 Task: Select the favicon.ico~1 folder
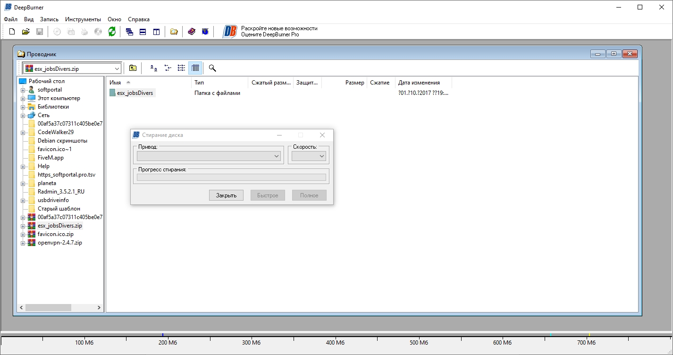coord(55,149)
